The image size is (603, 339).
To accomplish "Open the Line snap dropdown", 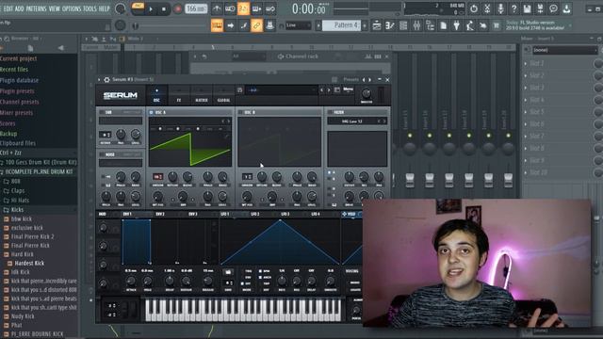I will (x=298, y=25).
